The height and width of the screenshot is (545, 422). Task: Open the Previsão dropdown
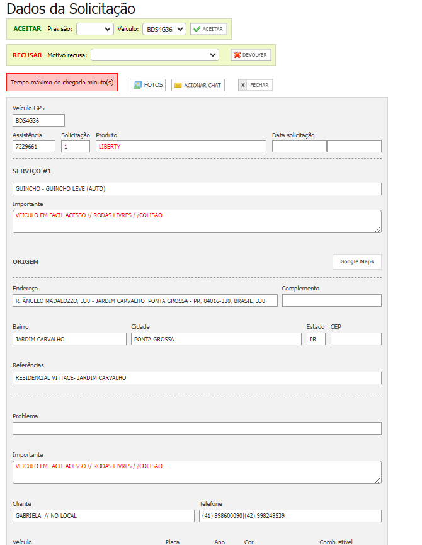(x=95, y=29)
